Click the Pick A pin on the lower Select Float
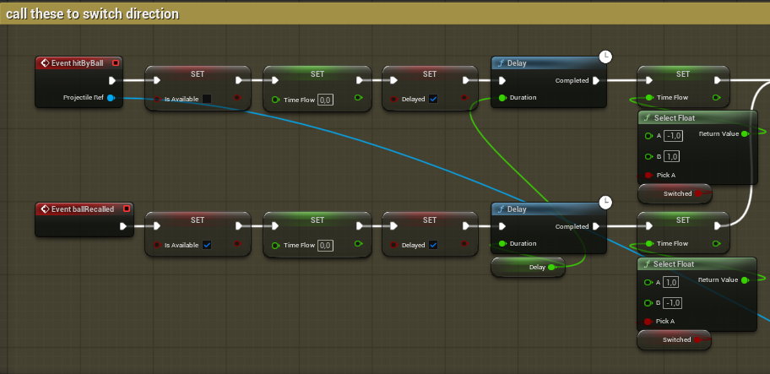Image resolution: width=770 pixels, height=374 pixels. [648, 322]
